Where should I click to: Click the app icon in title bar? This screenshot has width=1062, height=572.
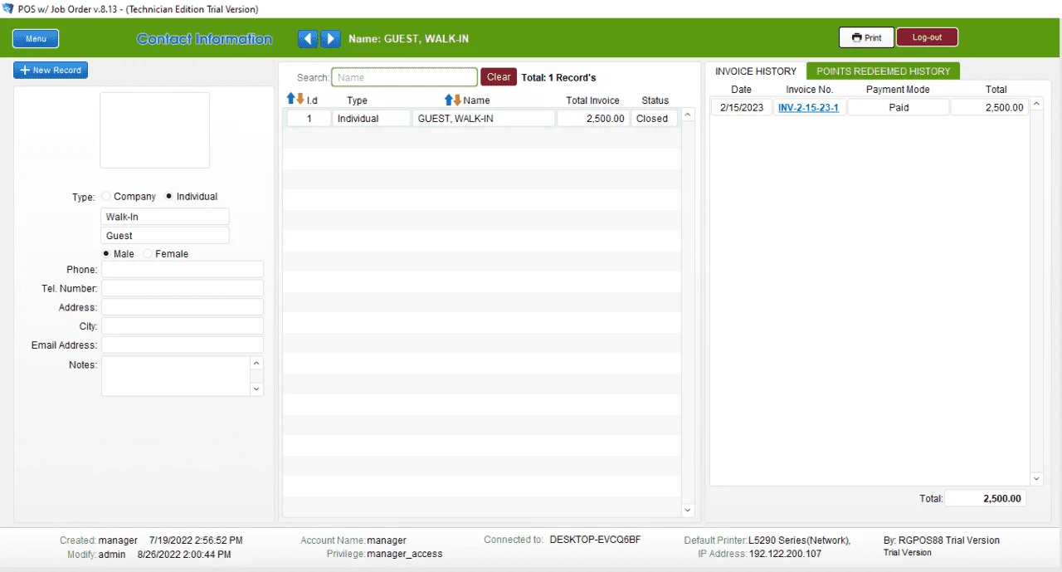(x=8, y=8)
